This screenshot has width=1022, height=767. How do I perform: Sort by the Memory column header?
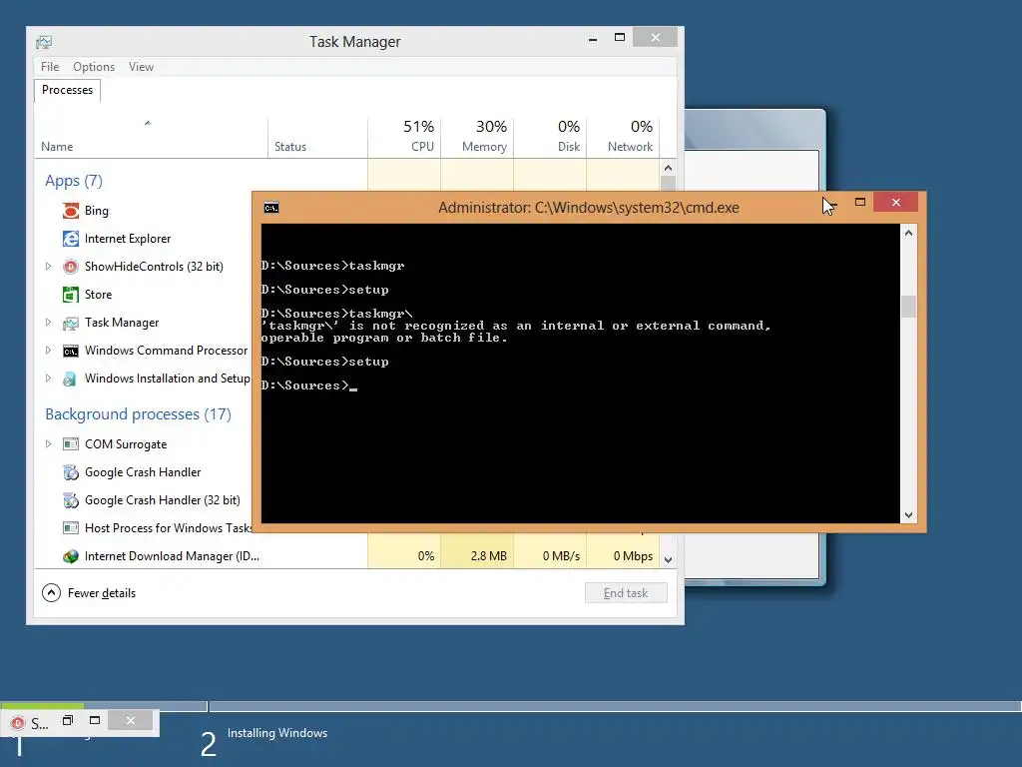(477, 137)
